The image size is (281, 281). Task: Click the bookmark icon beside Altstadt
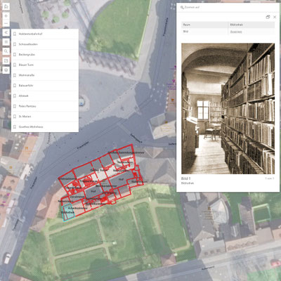[15, 96]
